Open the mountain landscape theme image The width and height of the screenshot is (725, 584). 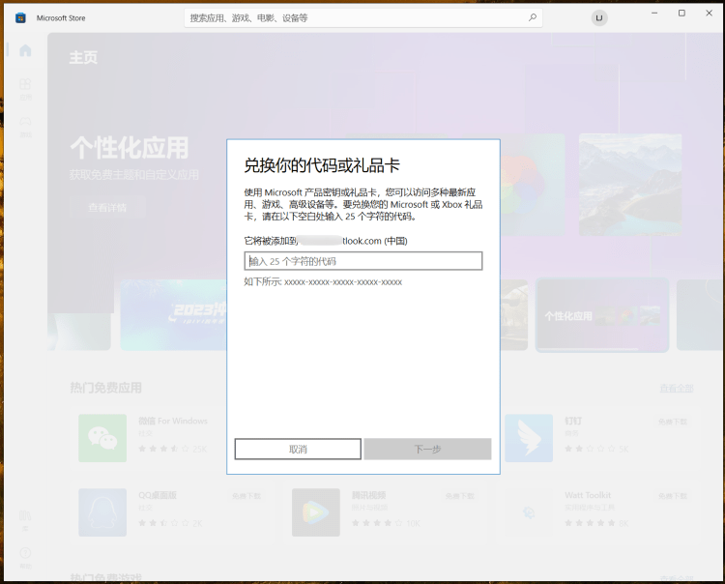(x=630, y=185)
